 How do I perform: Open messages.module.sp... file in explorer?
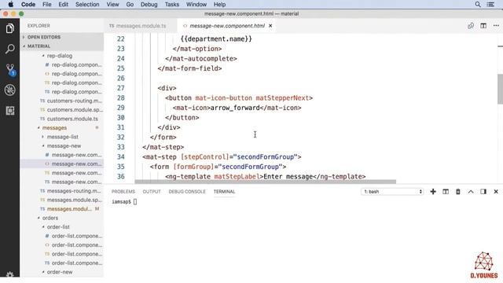point(62,200)
